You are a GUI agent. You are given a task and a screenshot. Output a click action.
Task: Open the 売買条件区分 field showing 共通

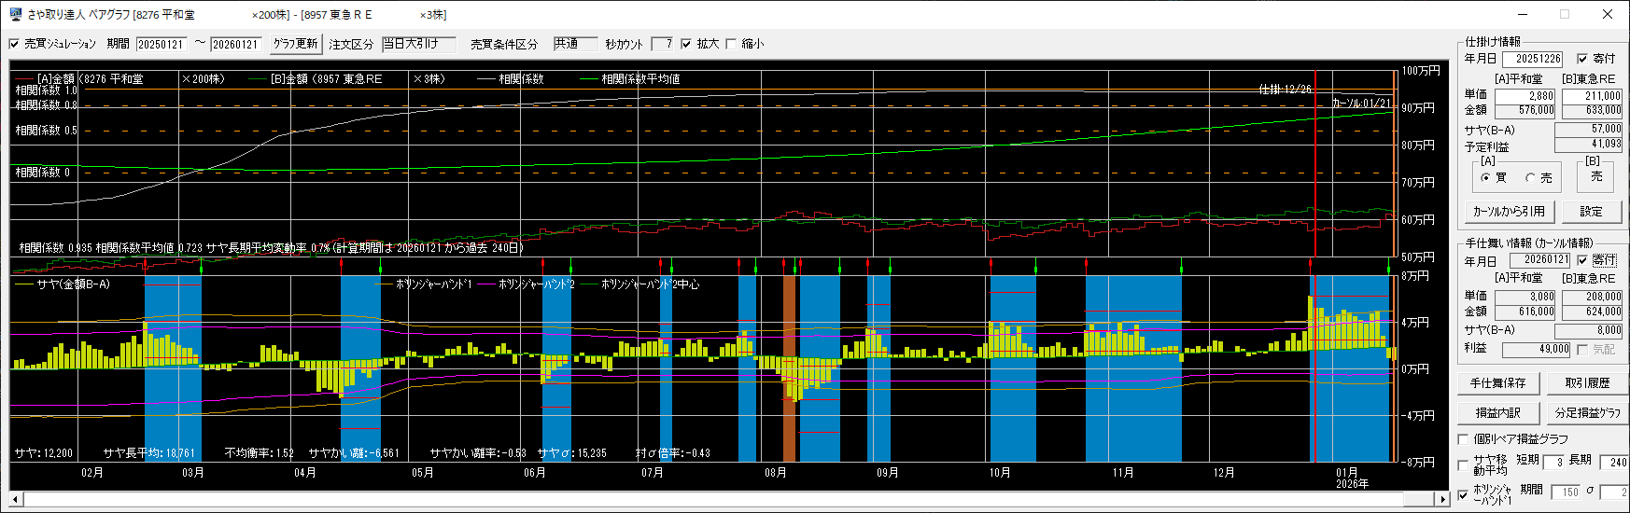click(x=574, y=44)
